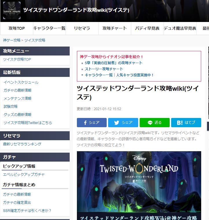Open メンテナンス情報 sidebar link
209x220 pixels.
pyautogui.click(x=18, y=99)
